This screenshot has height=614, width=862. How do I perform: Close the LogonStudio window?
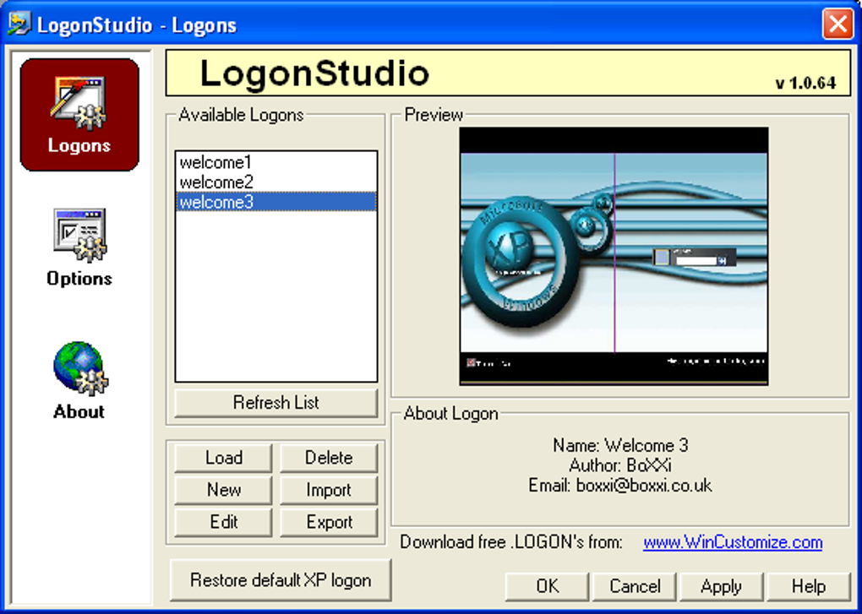837,24
